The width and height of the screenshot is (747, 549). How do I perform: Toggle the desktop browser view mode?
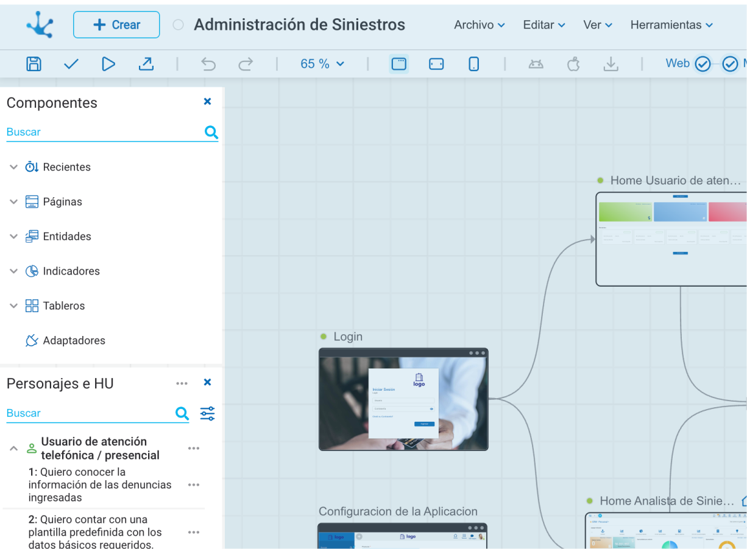tap(399, 64)
